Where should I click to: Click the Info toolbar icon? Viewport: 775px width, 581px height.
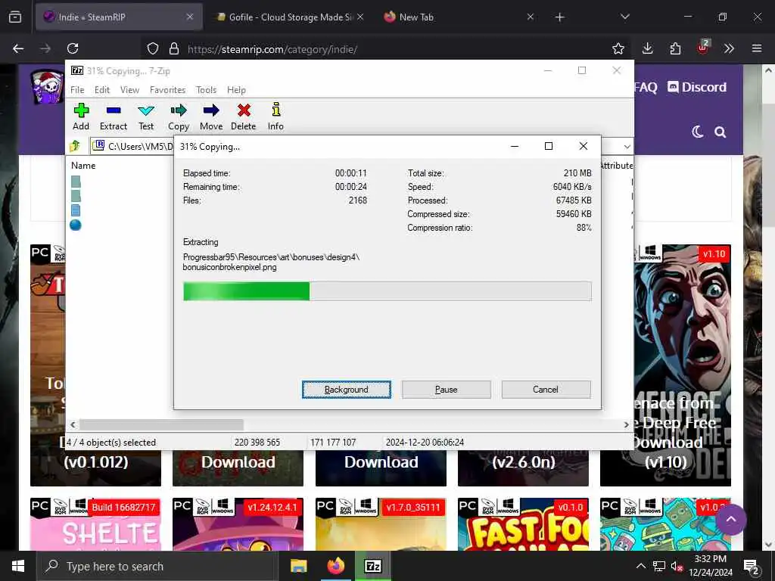275,117
